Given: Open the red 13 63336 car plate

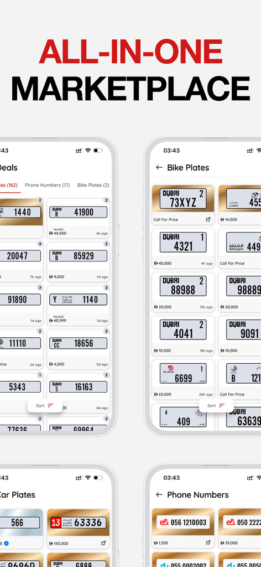Looking at the screenshot, I should [79, 529].
